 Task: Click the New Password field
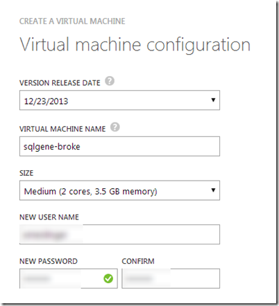[x=69, y=278]
